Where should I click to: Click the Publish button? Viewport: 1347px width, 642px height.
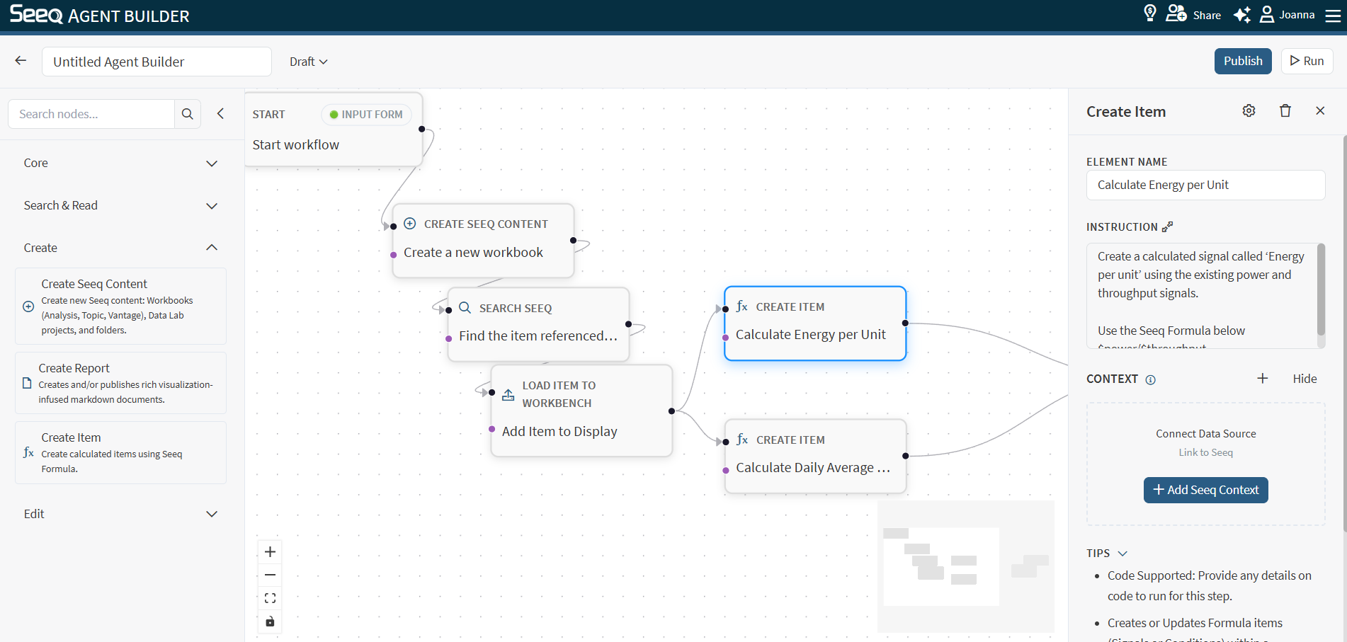pyautogui.click(x=1242, y=61)
